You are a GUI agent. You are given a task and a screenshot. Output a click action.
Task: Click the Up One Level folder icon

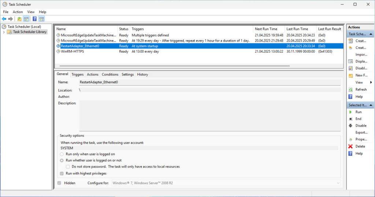[19, 19]
